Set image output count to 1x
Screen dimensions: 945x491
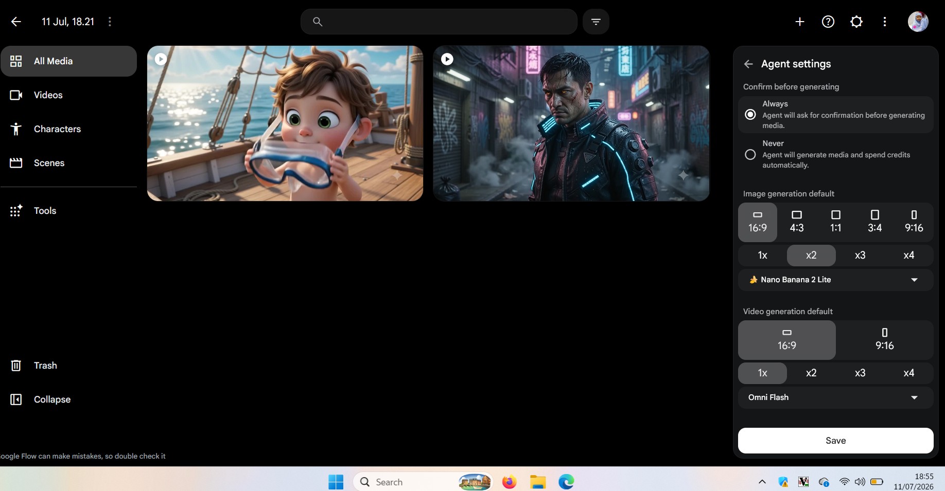(762, 256)
